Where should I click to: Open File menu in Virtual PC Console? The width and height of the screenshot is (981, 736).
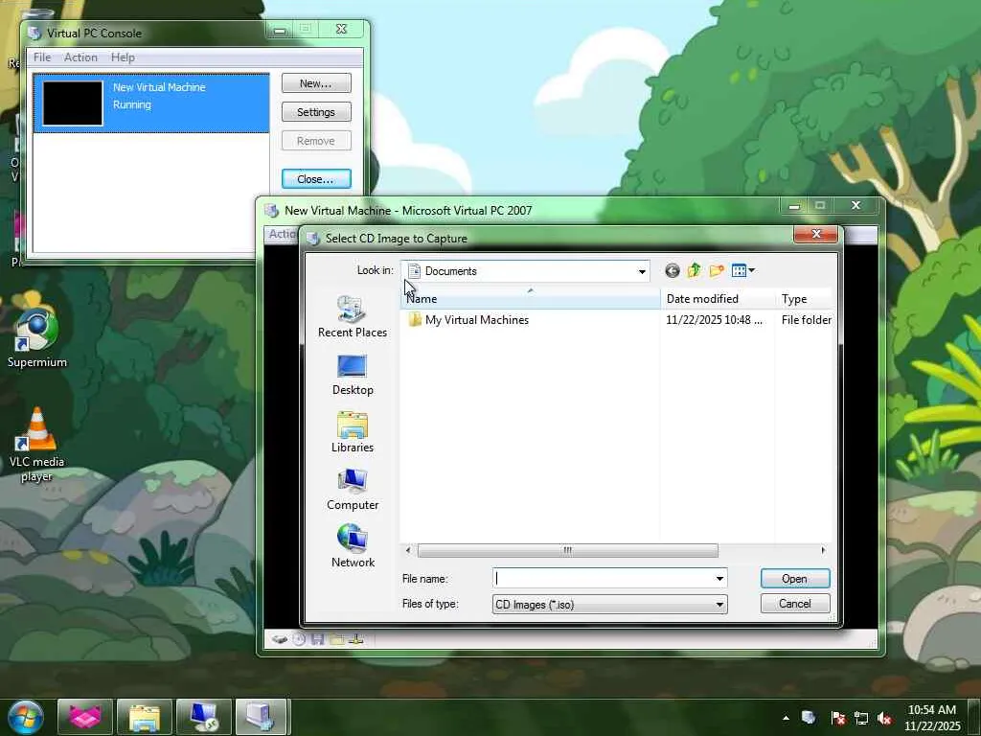click(42, 57)
